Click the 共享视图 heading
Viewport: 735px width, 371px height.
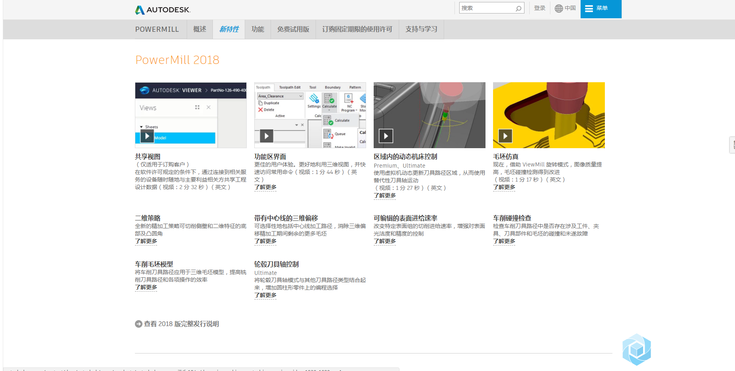148,157
